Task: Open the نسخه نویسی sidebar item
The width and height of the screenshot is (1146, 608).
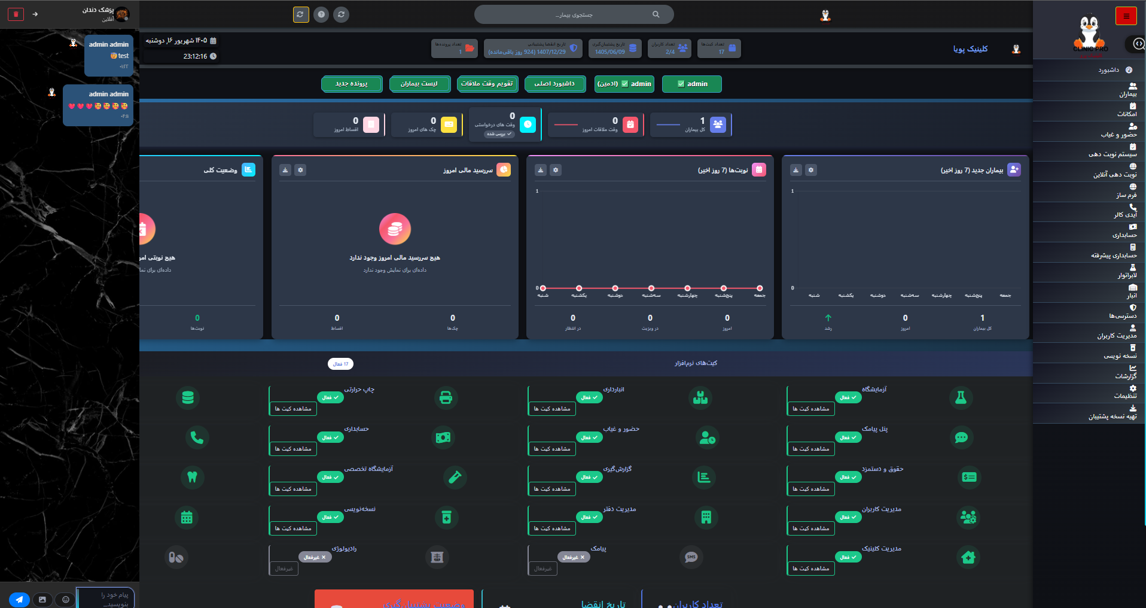Action: click(1089, 352)
